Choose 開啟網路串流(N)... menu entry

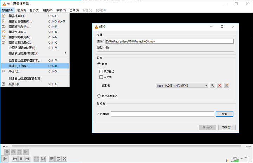[35, 37]
